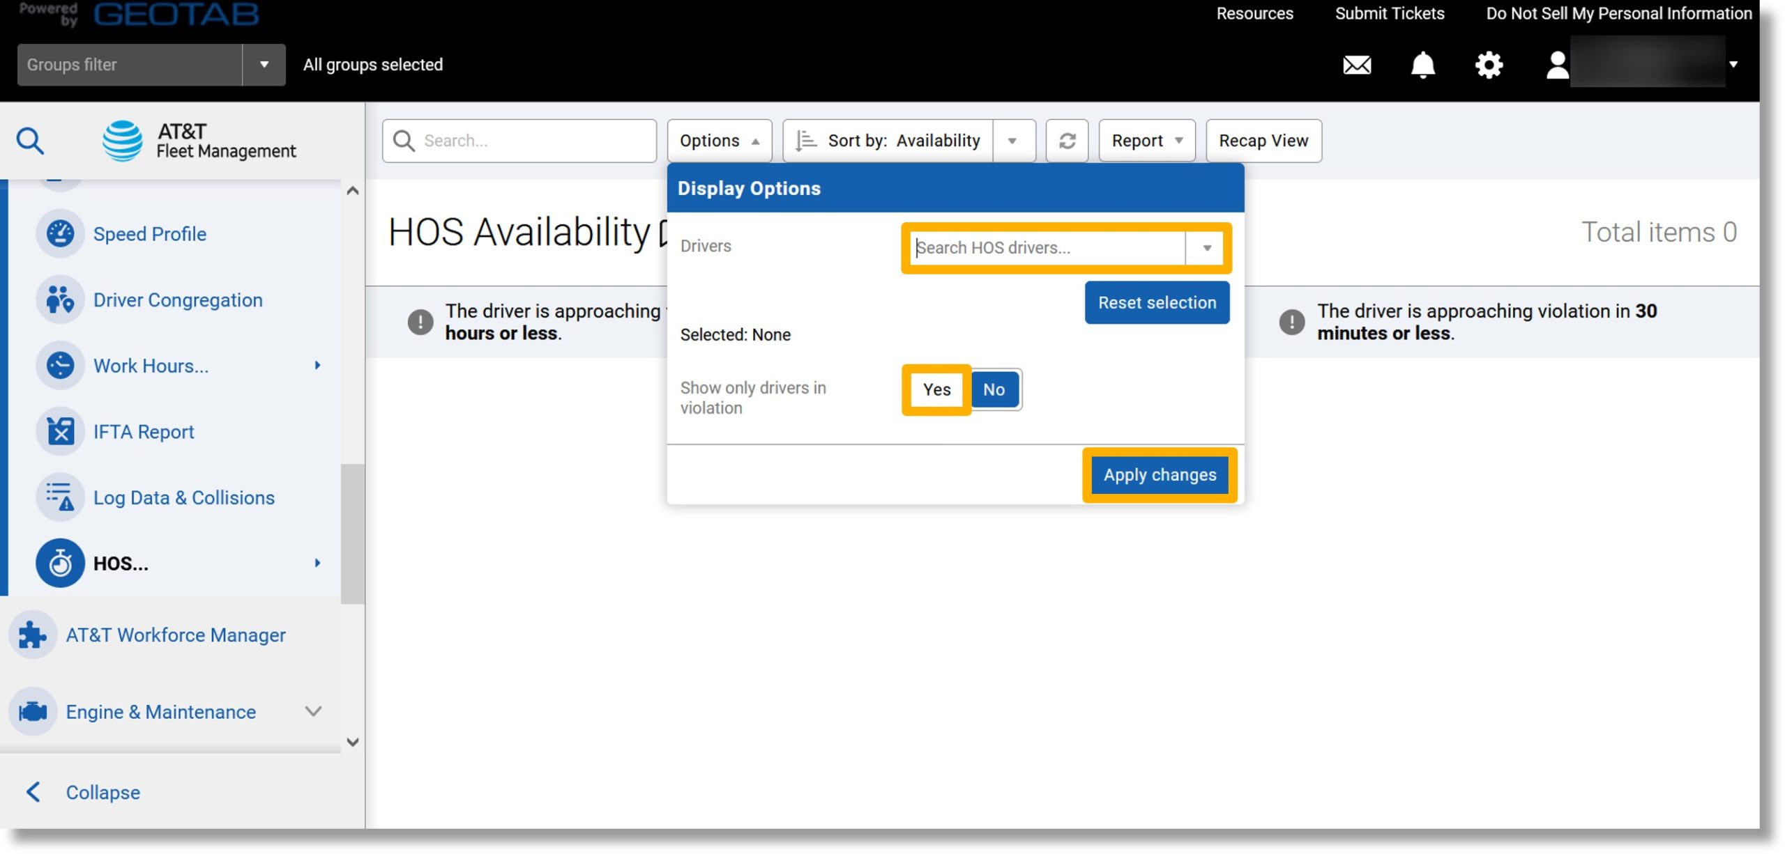Expand the Sort by Availability dropdown

[x=1013, y=140]
